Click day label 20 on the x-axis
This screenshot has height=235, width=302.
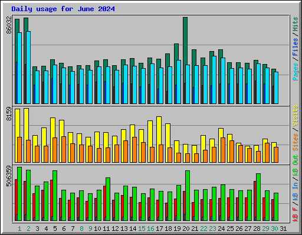(186, 229)
